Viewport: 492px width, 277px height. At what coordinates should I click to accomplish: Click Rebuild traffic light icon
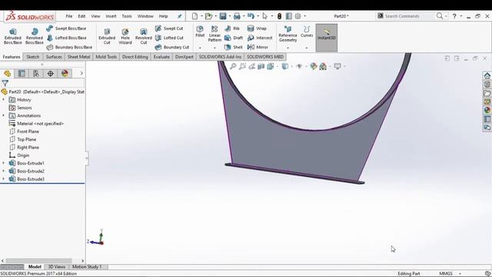[279, 16]
